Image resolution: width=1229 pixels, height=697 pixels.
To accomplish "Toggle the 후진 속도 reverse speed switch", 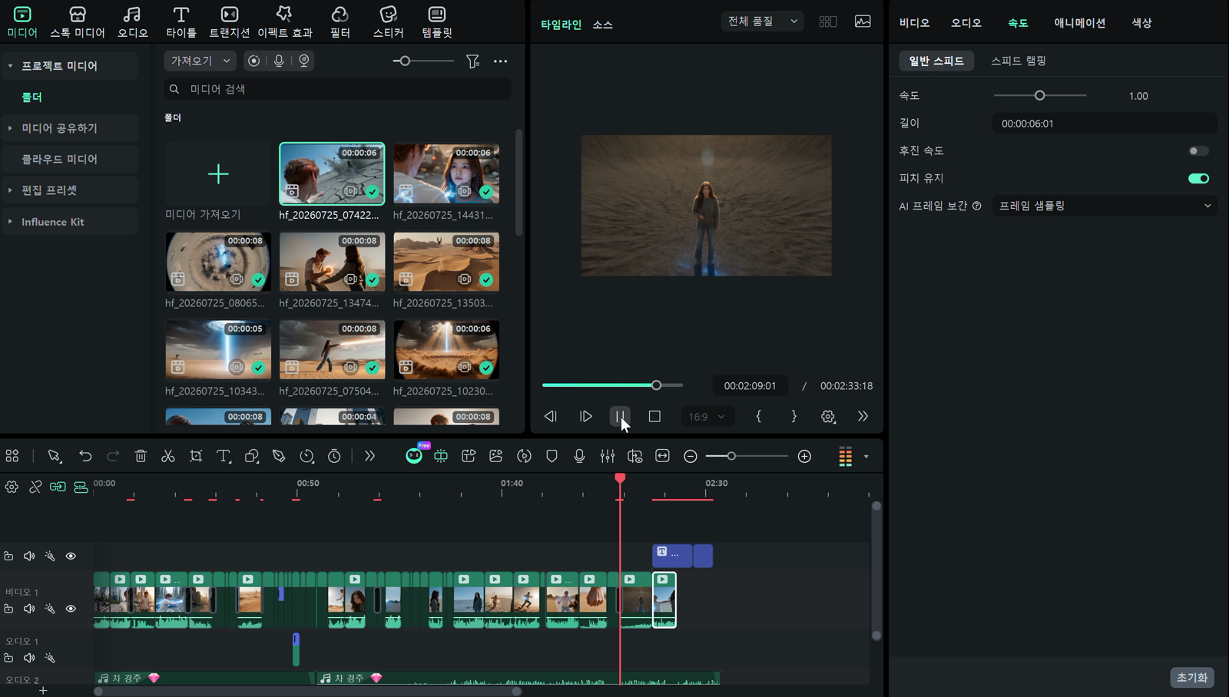I will click(1198, 150).
